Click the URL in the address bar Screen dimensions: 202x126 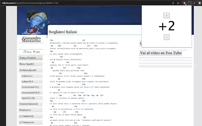(x=30, y=3)
